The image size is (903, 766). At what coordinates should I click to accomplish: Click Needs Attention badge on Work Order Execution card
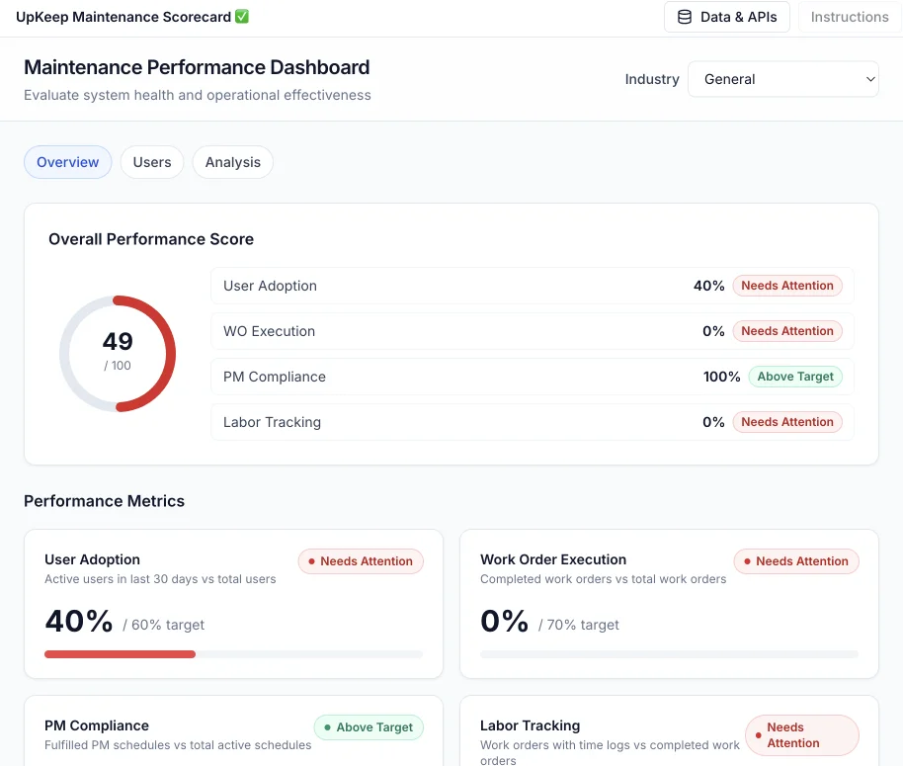[796, 561]
